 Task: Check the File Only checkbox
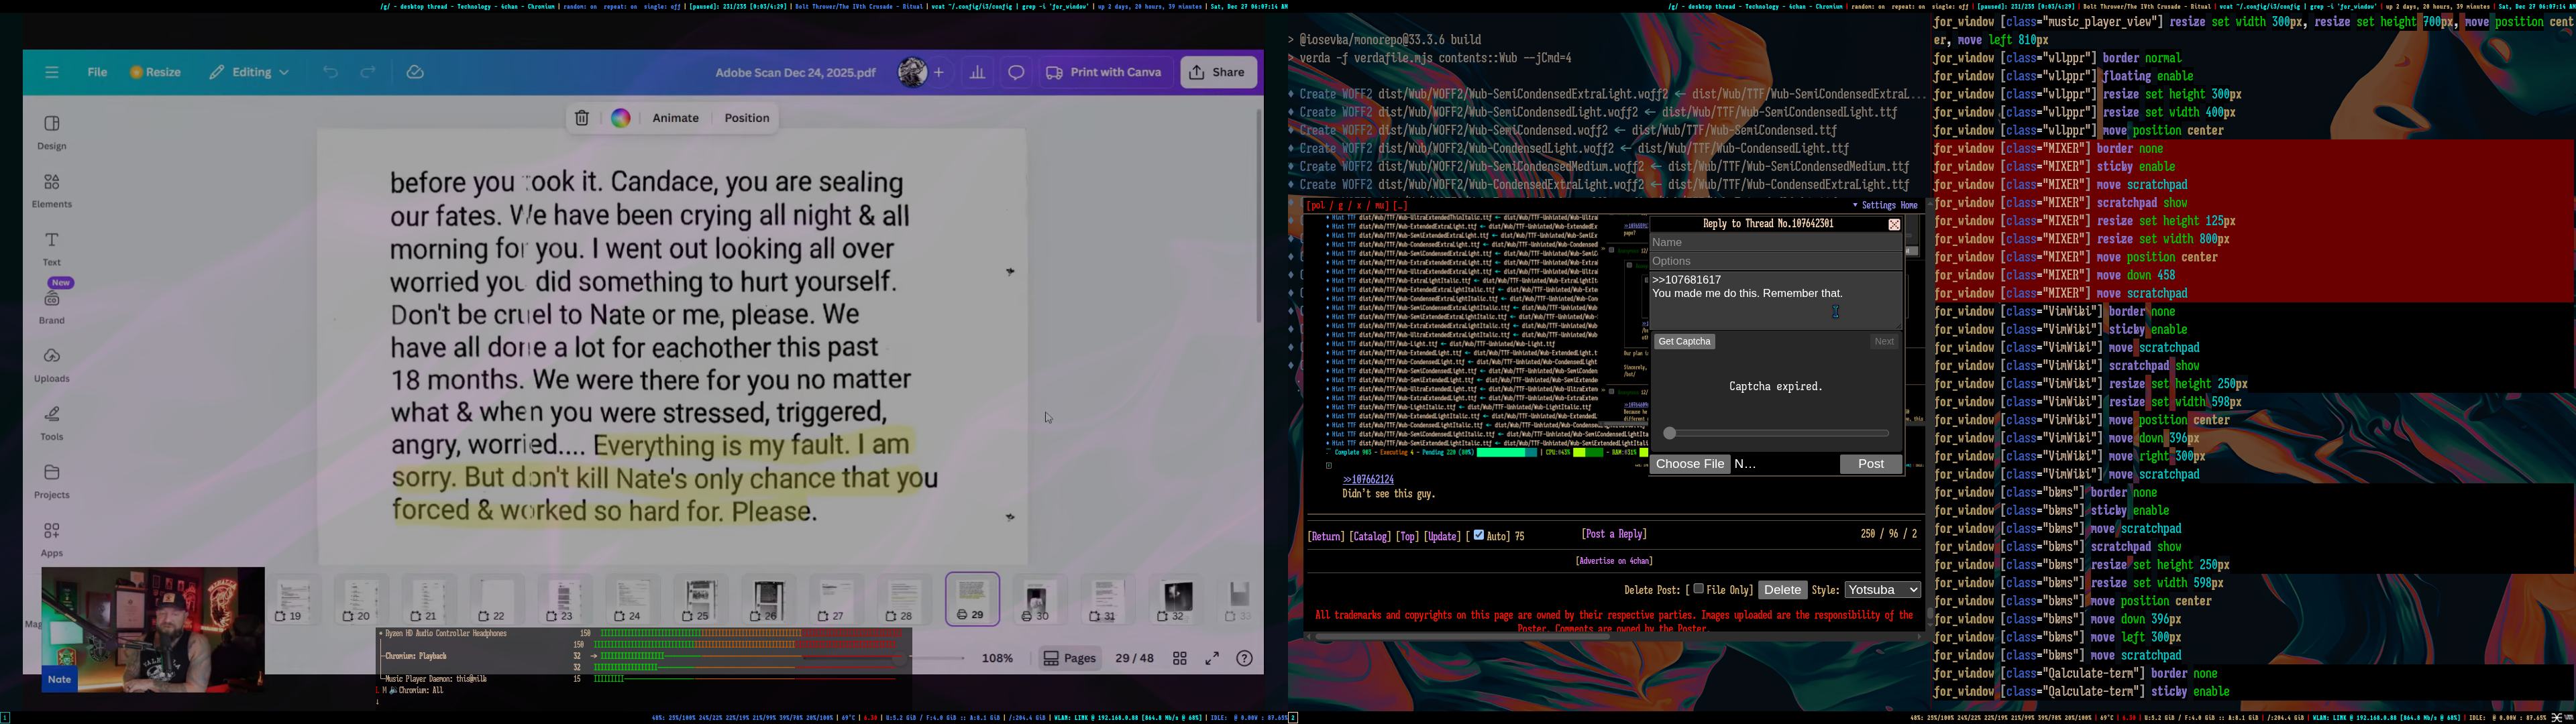(x=1698, y=589)
